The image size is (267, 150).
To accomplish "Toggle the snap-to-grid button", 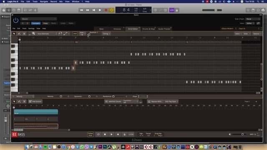I will pos(75,34).
